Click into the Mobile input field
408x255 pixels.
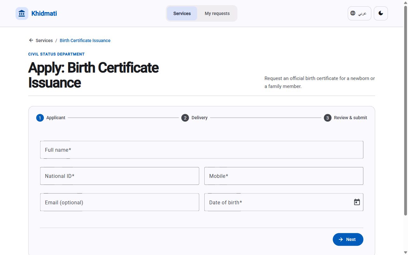click(284, 176)
